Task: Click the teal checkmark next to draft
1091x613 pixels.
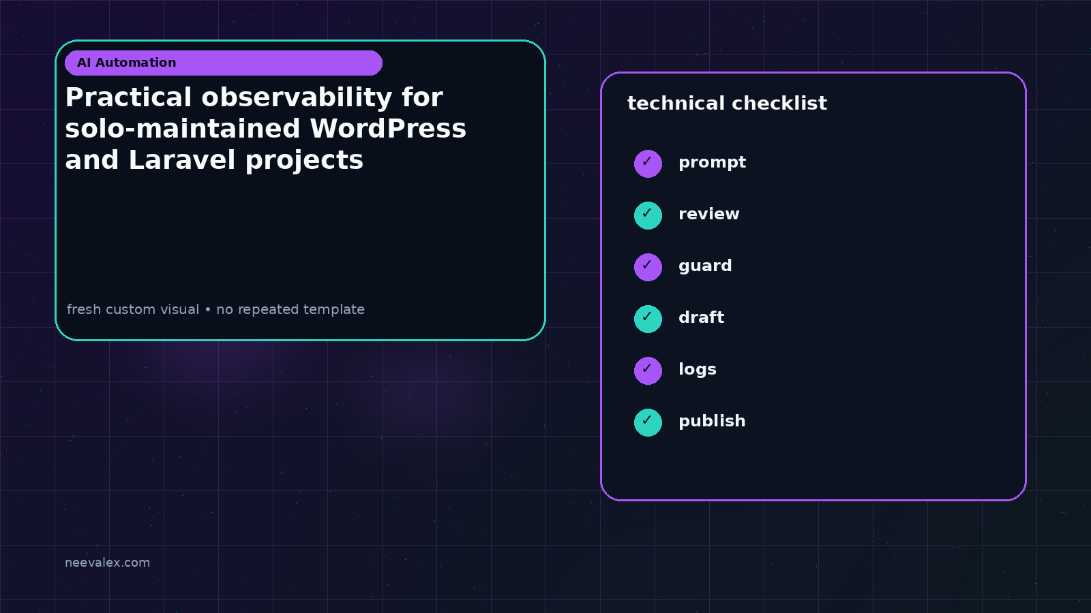Action: coord(648,319)
